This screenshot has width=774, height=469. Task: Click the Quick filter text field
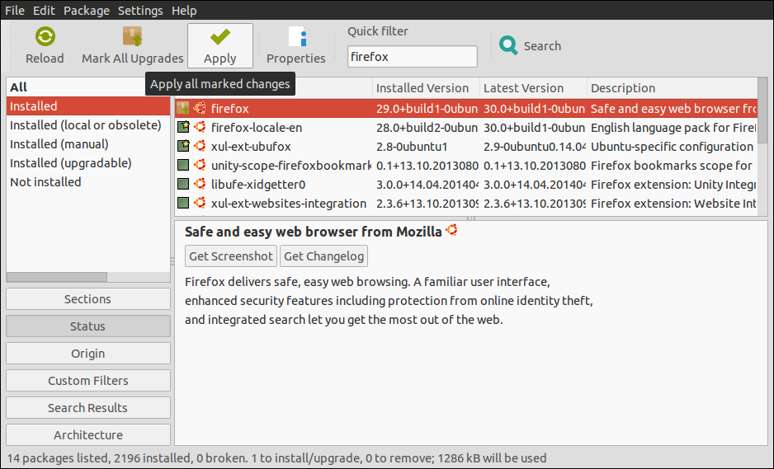coord(413,56)
